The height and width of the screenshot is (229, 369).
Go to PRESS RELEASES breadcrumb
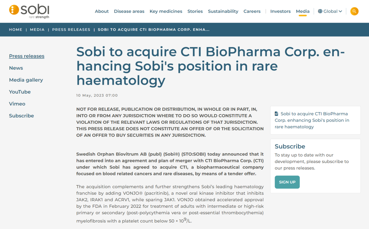[71, 30]
